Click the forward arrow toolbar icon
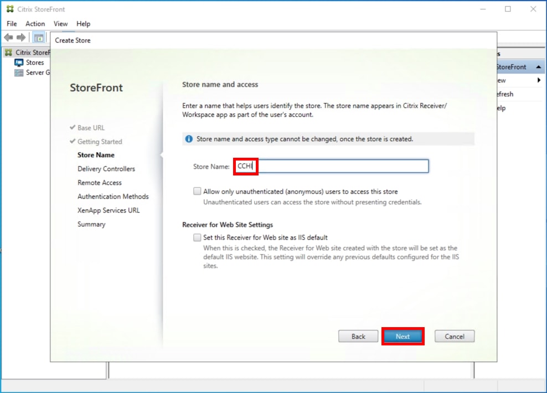Viewport: 547px width, 393px height. [21, 37]
